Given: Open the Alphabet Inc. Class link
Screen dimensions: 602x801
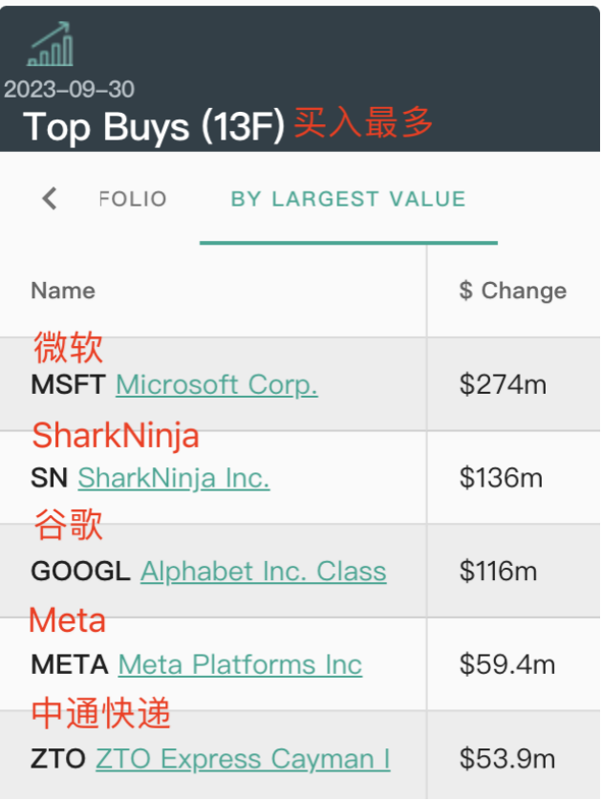Looking at the screenshot, I should [264, 572].
